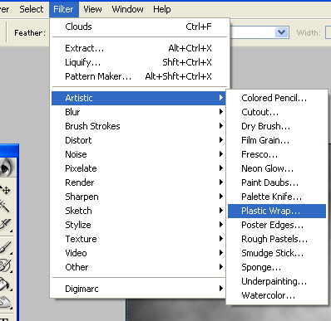This screenshot has height=321, width=331.
Task: Open the Window menu
Action: point(127,9)
